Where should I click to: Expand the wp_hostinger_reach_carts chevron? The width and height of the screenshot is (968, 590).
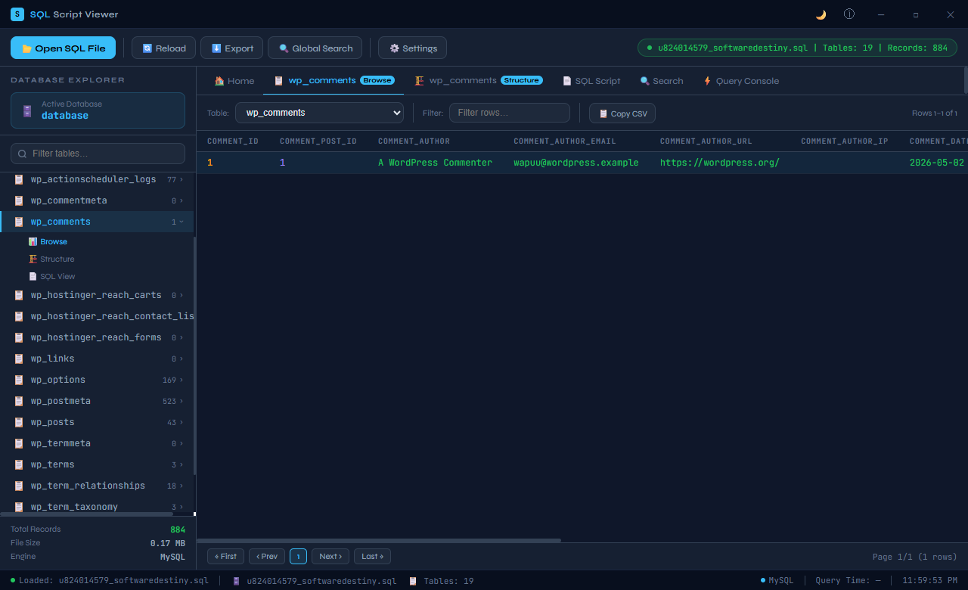click(x=181, y=296)
